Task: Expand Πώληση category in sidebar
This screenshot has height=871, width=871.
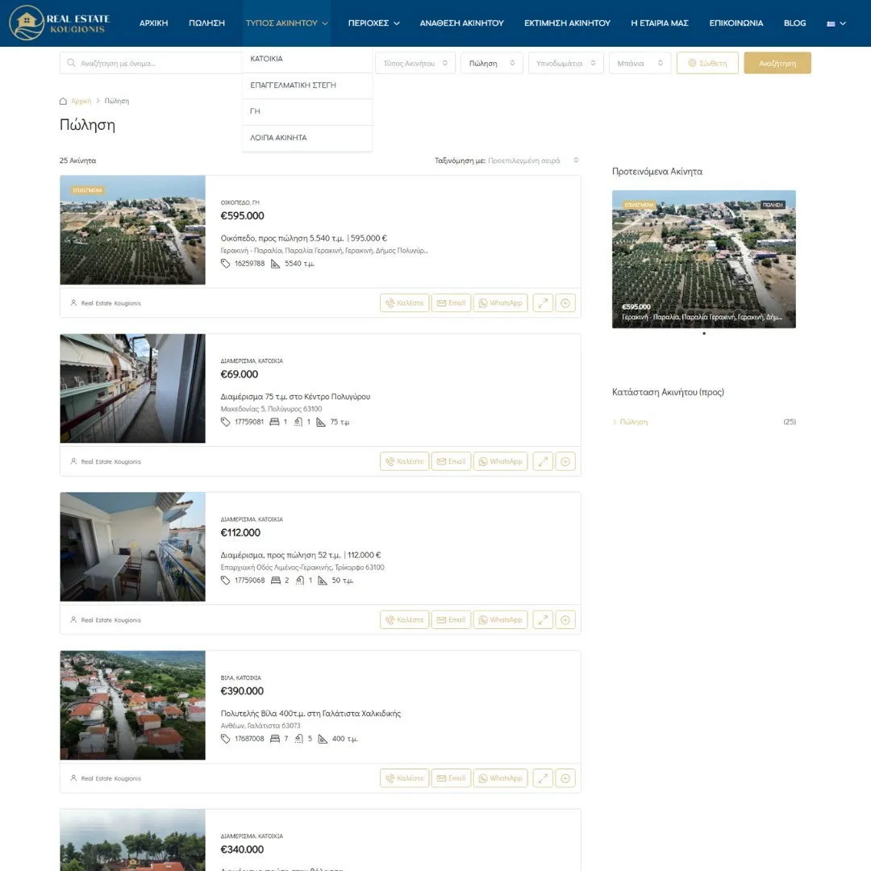Action: [x=615, y=422]
